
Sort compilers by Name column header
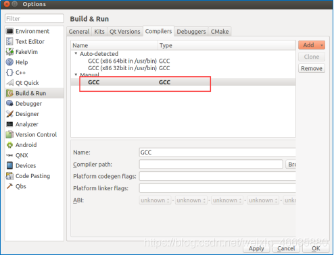[x=114, y=45]
